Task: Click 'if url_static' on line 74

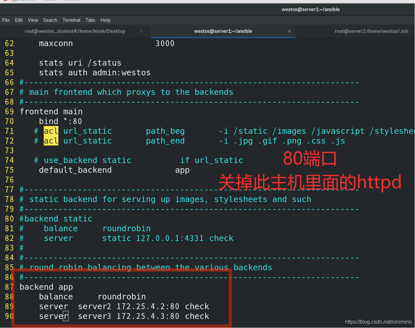Action: click(x=211, y=160)
